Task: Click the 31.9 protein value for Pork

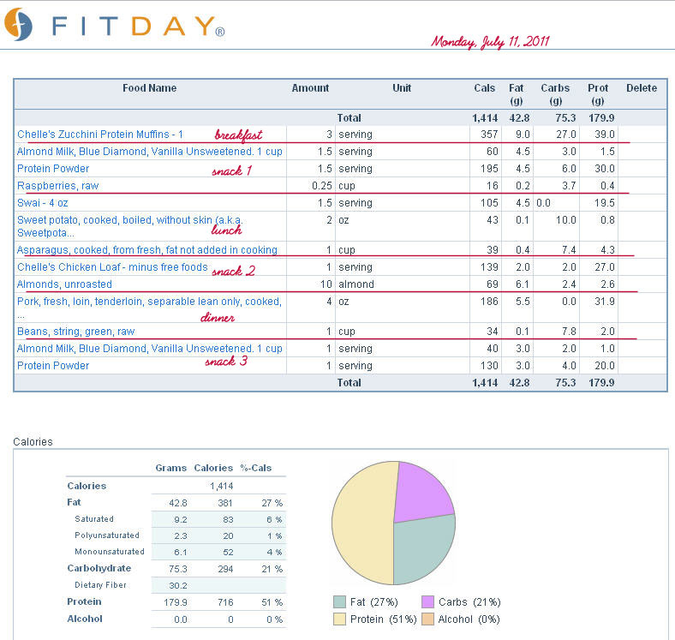Action: 605,302
